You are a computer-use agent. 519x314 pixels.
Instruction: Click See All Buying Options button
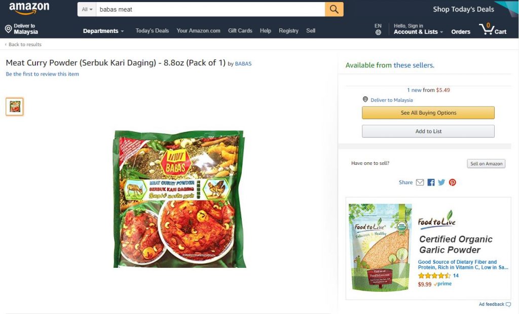coord(428,113)
